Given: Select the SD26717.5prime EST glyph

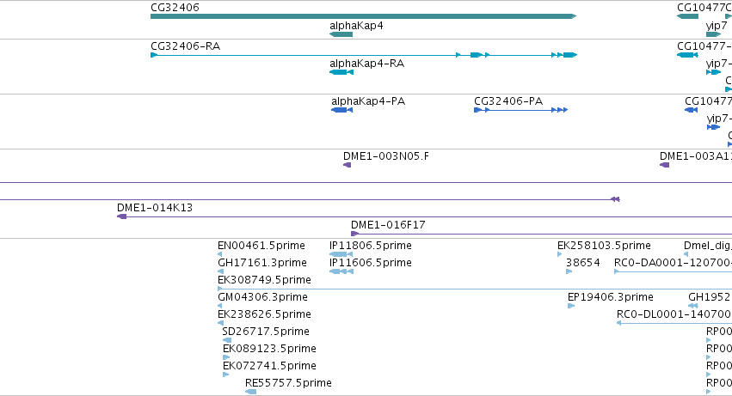Looking at the screenshot, I should tap(227, 340).
